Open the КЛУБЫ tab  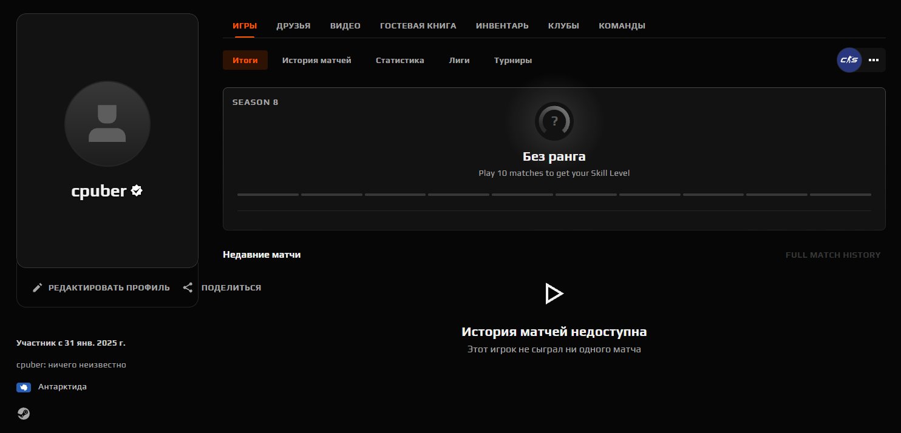[563, 25]
